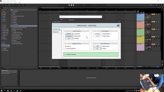Arm the Arrangement Record button
The image size is (164, 92).
tap(74, 5)
